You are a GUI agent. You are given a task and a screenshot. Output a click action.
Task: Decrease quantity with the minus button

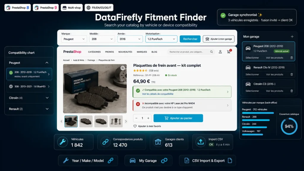tap(136, 118)
